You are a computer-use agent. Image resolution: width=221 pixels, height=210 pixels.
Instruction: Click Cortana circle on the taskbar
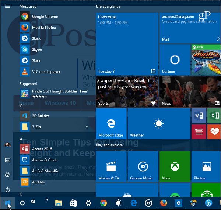(x=22, y=203)
